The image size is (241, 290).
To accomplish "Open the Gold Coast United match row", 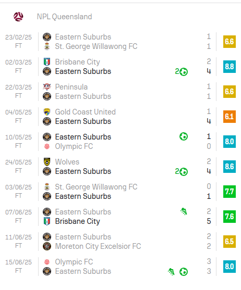I will (x=121, y=117).
